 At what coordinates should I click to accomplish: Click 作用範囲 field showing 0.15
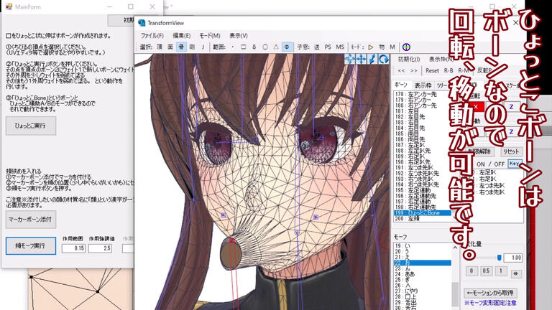(x=73, y=248)
